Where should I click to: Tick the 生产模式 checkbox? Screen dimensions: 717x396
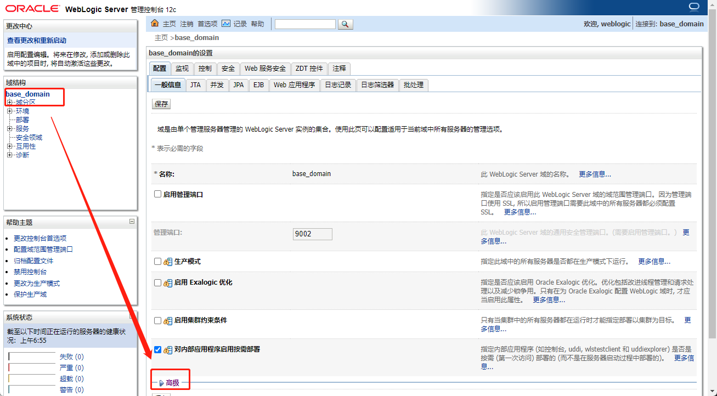click(x=157, y=262)
